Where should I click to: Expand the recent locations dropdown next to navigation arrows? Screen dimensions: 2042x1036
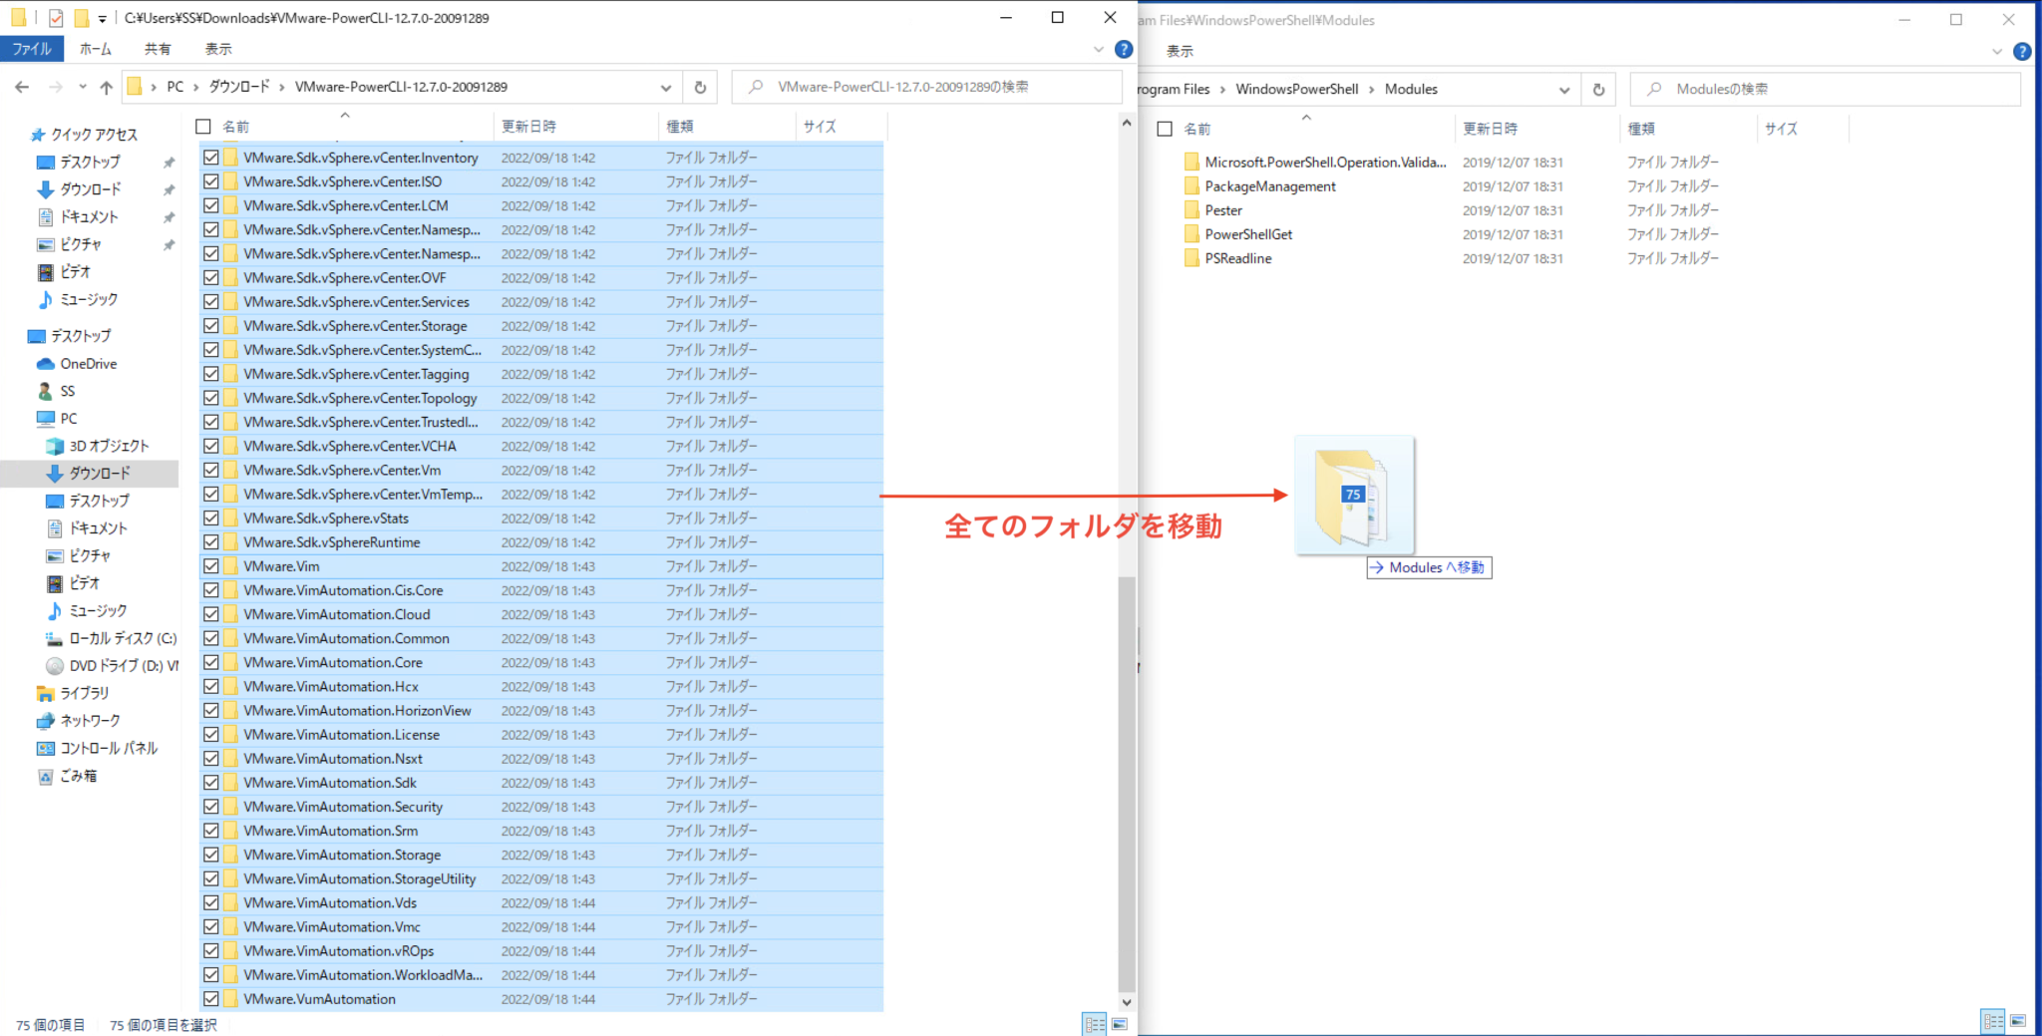83,87
